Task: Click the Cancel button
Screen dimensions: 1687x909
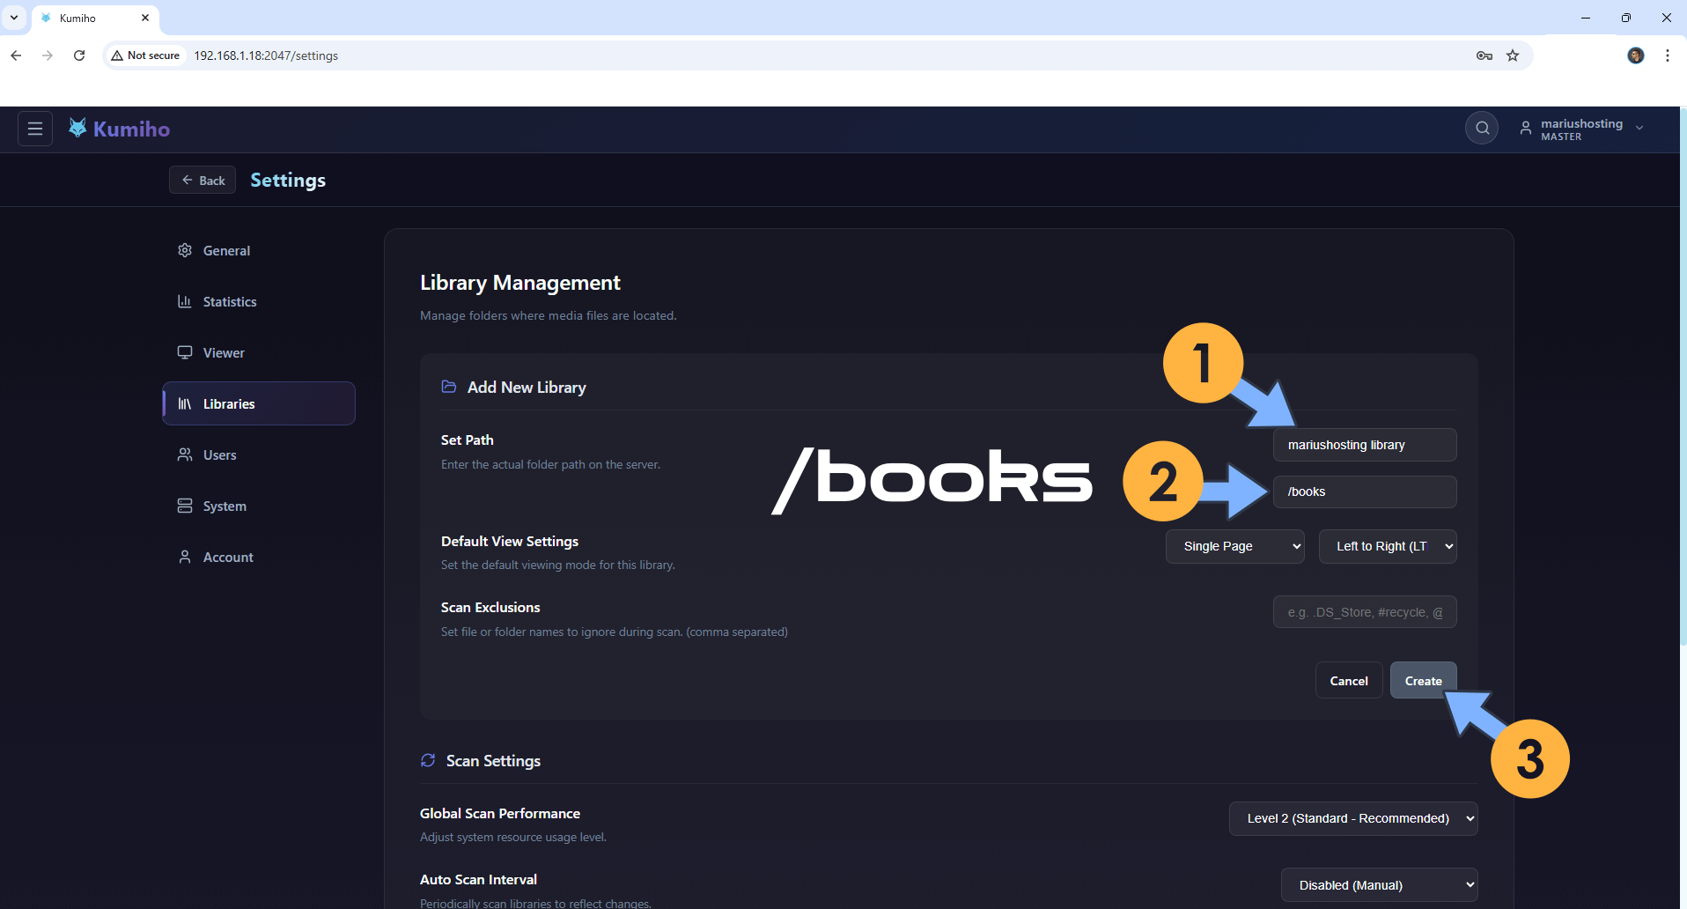Action: pyautogui.click(x=1348, y=681)
